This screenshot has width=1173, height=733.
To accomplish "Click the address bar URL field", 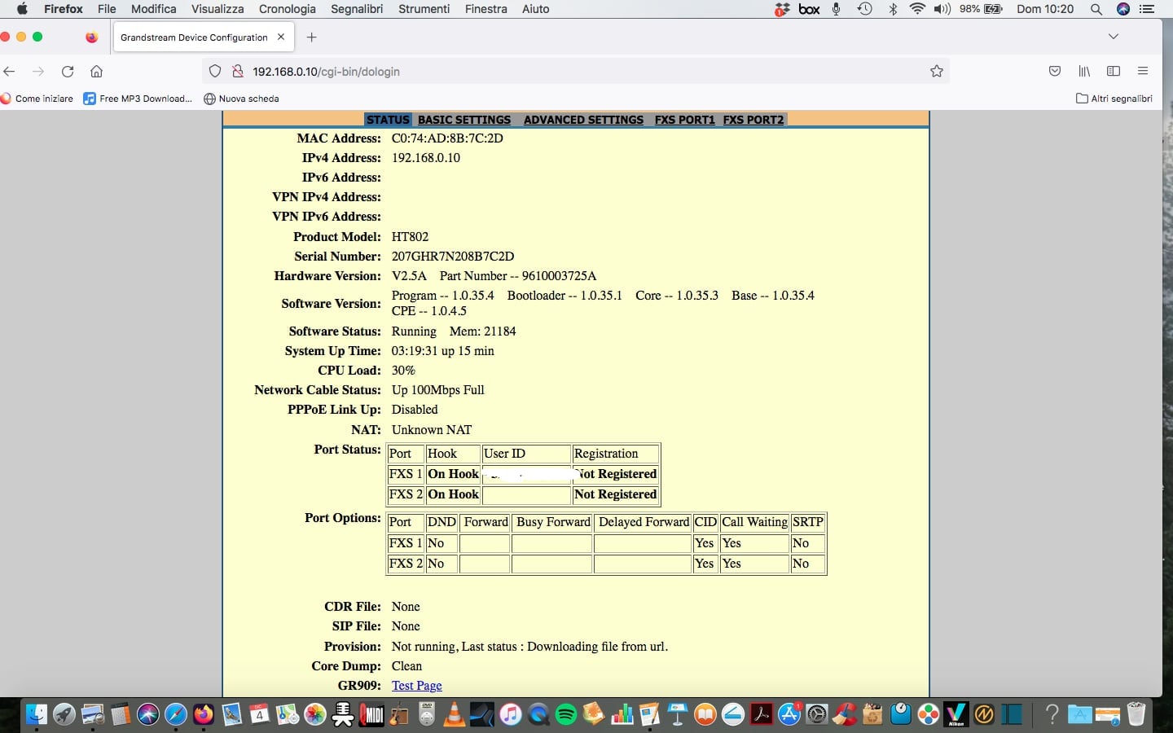I will click(570, 72).
